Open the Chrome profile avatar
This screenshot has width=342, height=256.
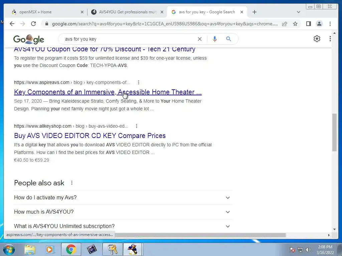click(x=319, y=24)
